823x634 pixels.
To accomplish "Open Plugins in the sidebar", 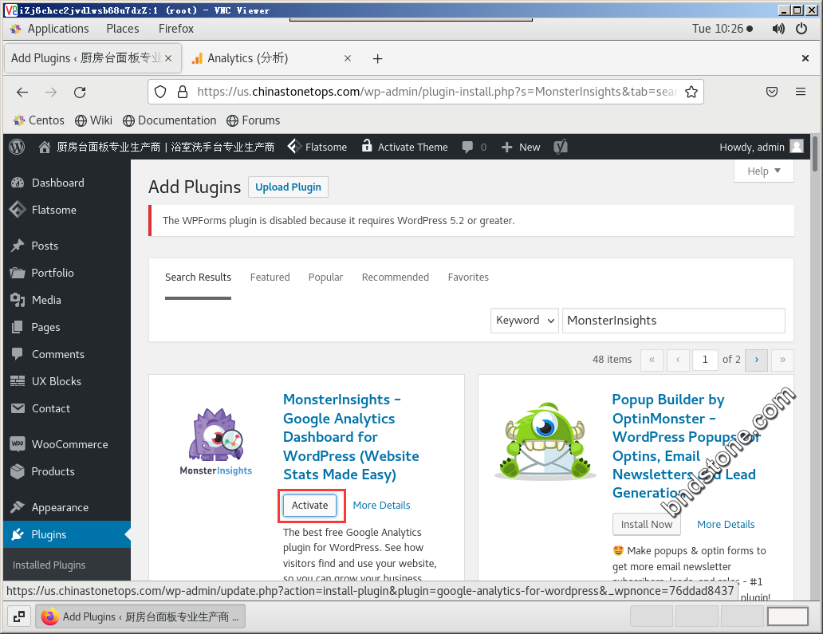I will click(67, 534).
